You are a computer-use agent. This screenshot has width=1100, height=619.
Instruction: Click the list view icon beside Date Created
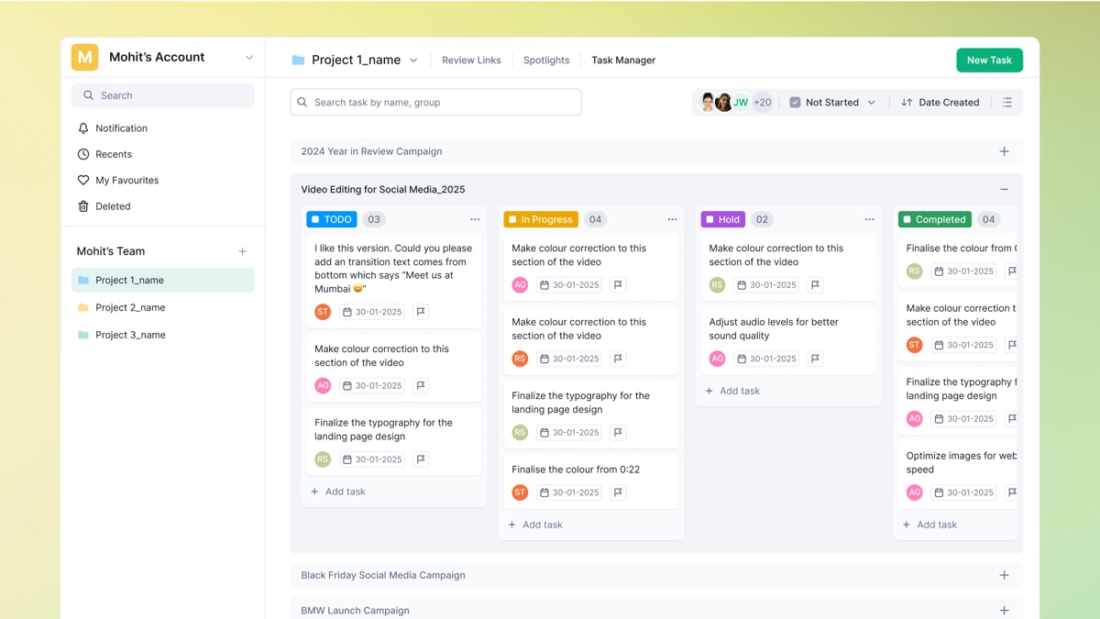(1007, 103)
